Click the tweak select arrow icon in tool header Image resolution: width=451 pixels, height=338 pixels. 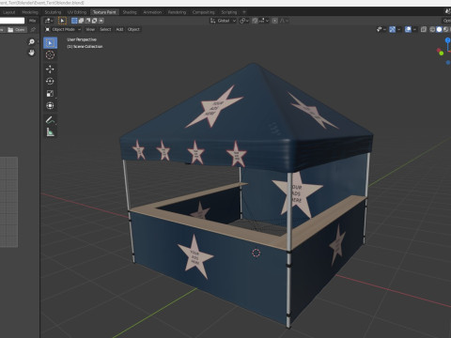[x=62, y=21]
